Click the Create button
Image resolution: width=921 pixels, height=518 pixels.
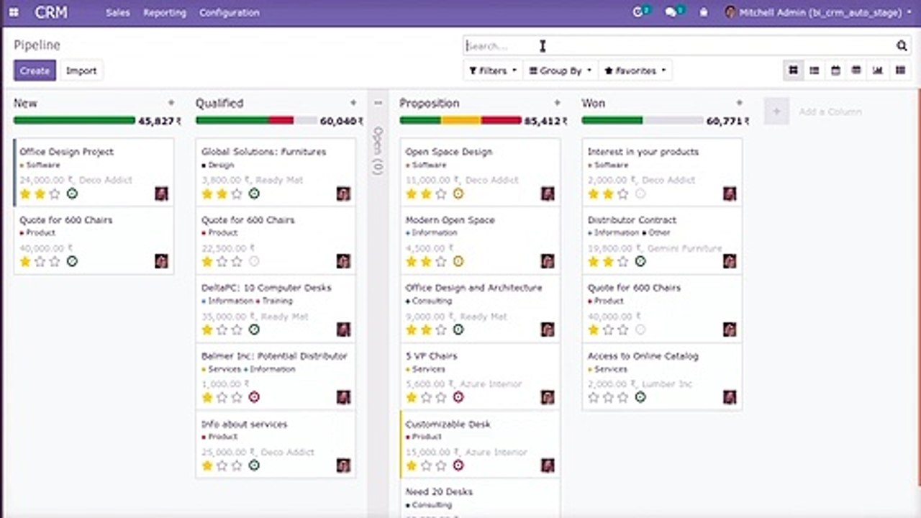tap(35, 71)
